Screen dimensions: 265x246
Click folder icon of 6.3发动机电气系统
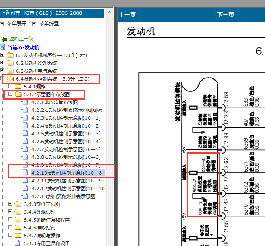10,71
